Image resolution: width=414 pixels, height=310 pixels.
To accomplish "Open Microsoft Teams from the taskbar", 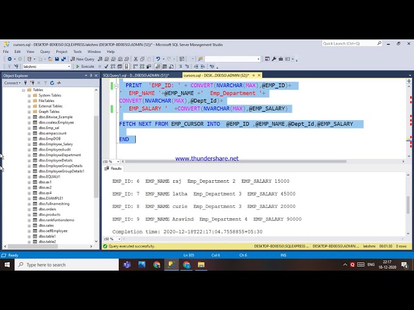I will coord(127,265).
